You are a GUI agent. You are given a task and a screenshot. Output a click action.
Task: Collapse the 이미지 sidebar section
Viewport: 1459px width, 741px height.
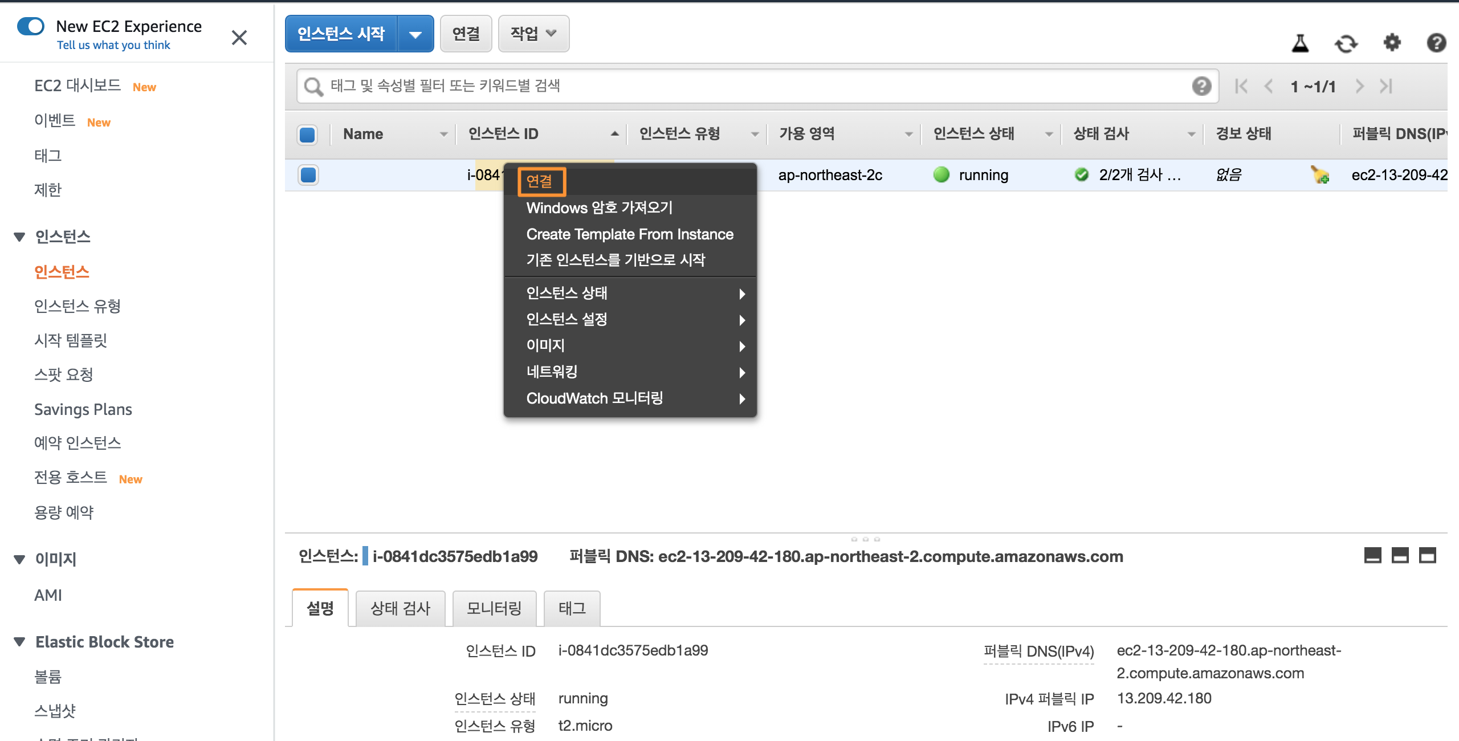click(x=19, y=560)
